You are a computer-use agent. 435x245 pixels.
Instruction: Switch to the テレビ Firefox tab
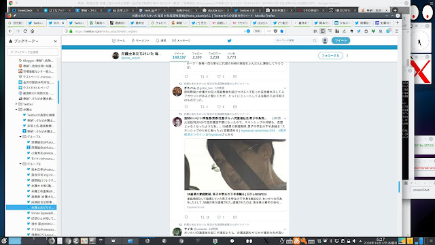(x=158, y=22)
